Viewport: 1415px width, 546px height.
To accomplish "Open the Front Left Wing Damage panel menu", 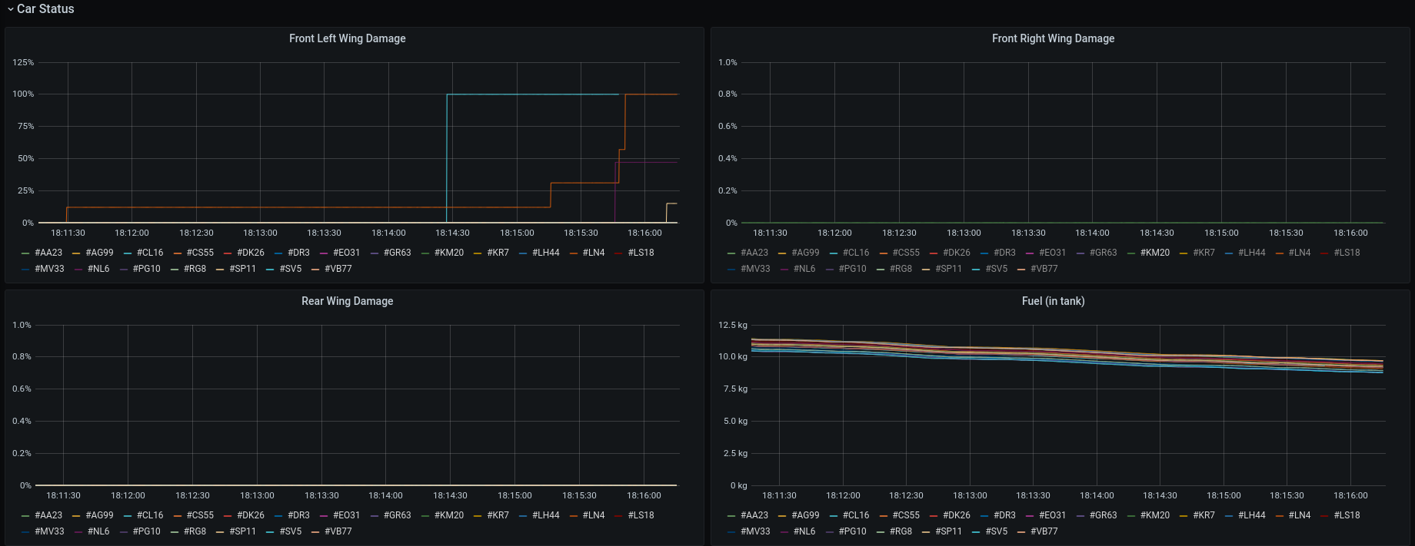I will coord(348,38).
